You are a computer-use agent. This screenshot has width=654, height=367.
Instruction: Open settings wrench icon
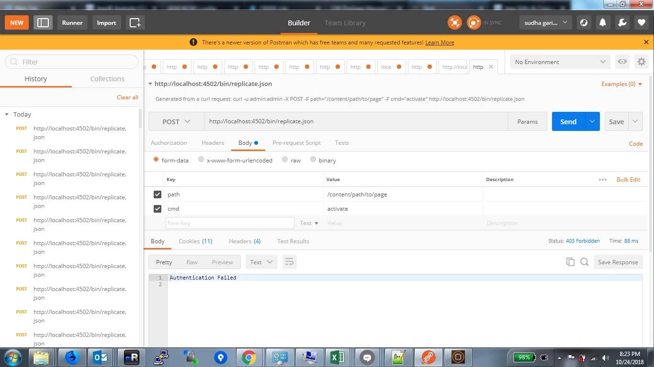point(622,22)
